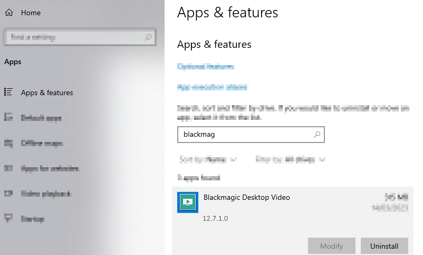Click the Home icon in the sidebar
This screenshot has height=255, width=423.
(x=9, y=13)
